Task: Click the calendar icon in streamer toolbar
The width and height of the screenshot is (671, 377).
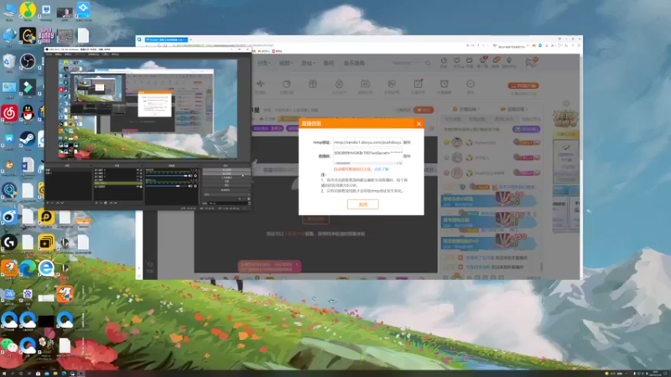Action: (x=365, y=84)
